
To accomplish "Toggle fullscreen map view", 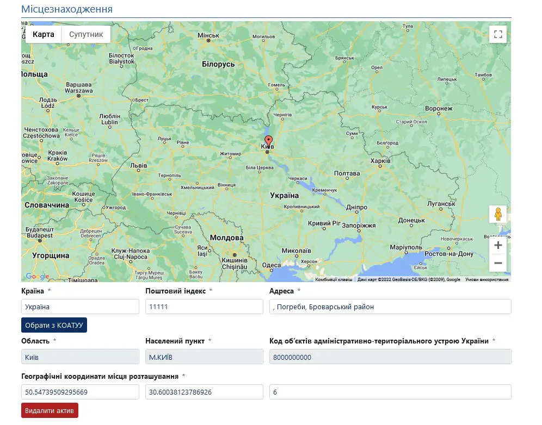I will [497, 34].
